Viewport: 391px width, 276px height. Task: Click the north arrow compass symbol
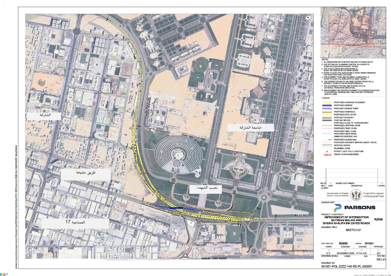(308, 18)
